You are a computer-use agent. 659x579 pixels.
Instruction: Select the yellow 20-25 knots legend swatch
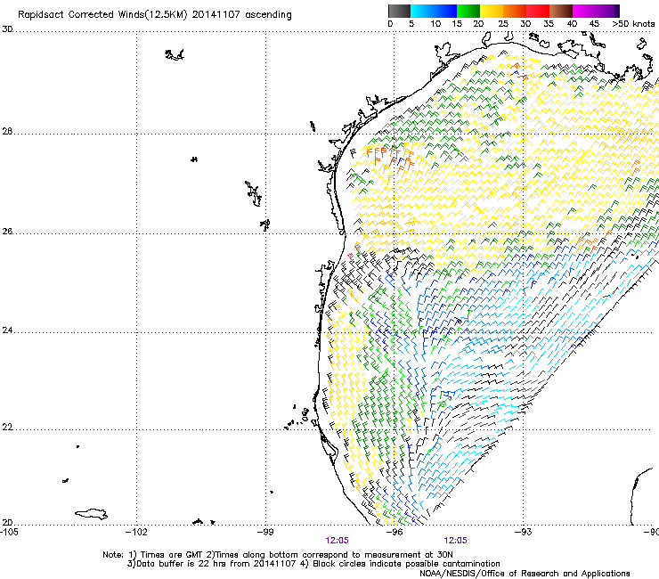(492, 11)
